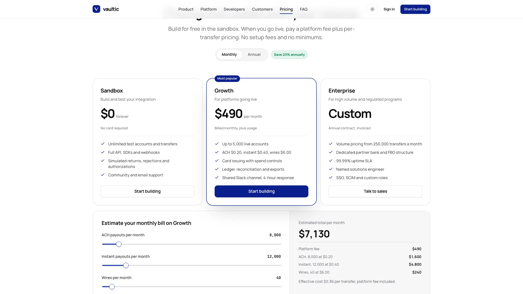Screen dimensions: 523x294
Task: Click the Vaultic logo icon
Action: pyautogui.click(x=96, y=9)
